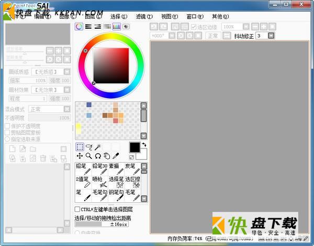The height and width of the screenshot is (246, 314).
Task: Open the 选择 menu
Action: (119, 16)
